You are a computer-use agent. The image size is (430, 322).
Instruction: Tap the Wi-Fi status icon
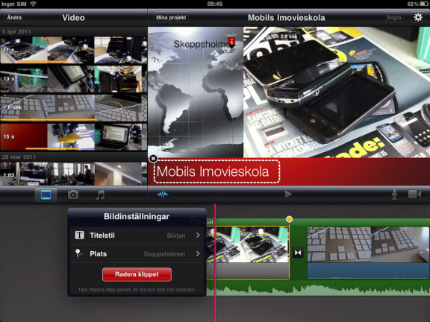[33, 4]
